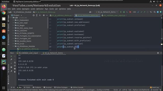163x91 pixels.
Task: Collapse all in the Project panel
Action: tap(40, 15)
